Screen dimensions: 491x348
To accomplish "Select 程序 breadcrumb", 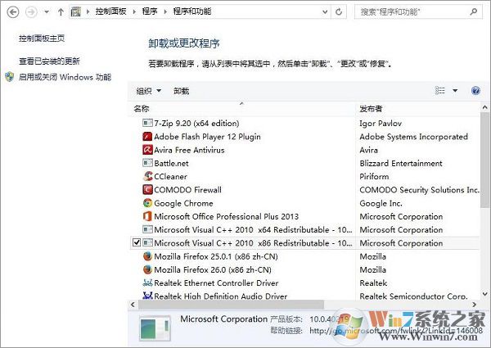I will point(150,11).
